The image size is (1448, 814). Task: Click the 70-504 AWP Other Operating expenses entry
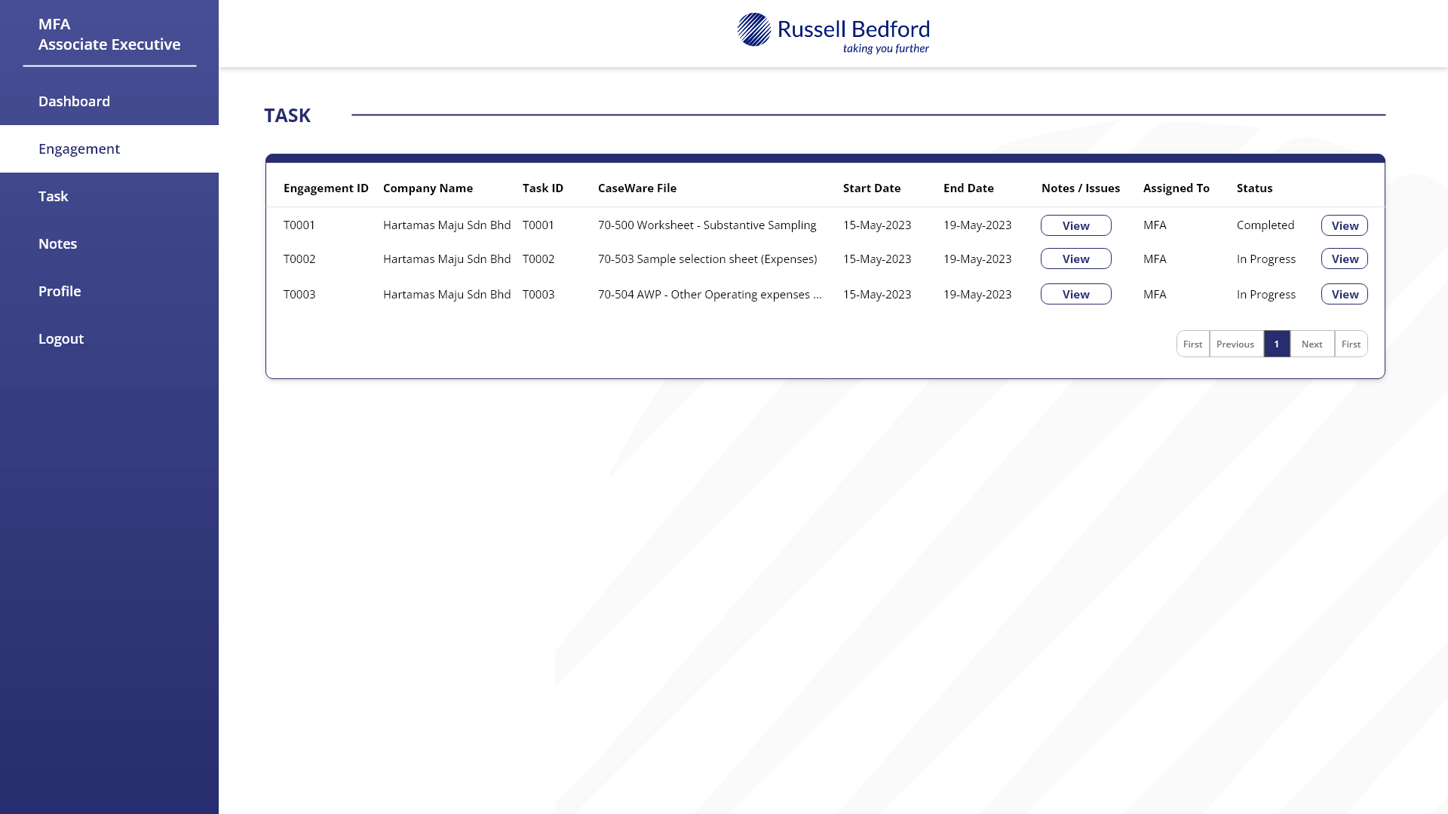pyautogui.click(x=709, y=294)
